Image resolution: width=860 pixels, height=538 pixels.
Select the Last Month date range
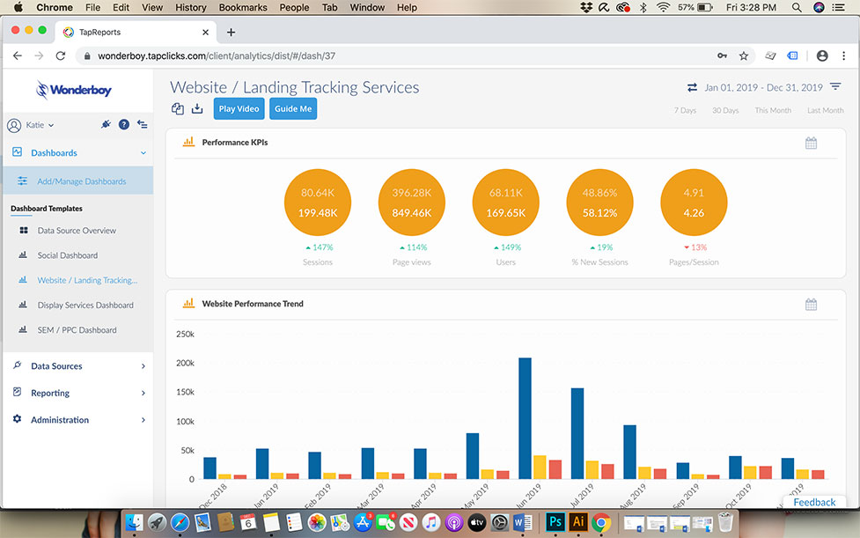point(825,110)
